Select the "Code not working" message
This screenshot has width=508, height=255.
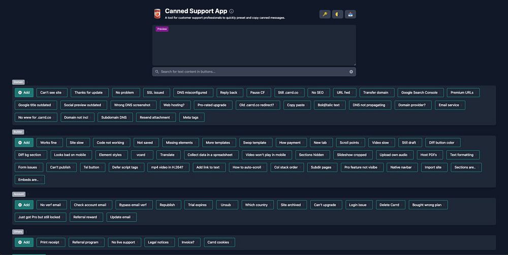point(111,143)
